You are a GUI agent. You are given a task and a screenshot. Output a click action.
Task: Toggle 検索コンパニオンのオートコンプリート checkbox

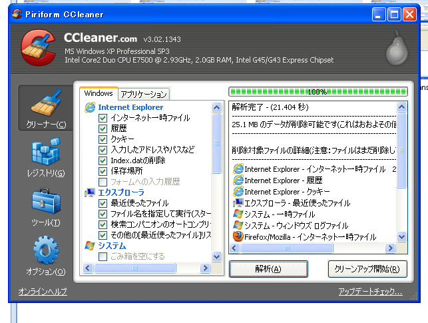(x=103, y=224)
